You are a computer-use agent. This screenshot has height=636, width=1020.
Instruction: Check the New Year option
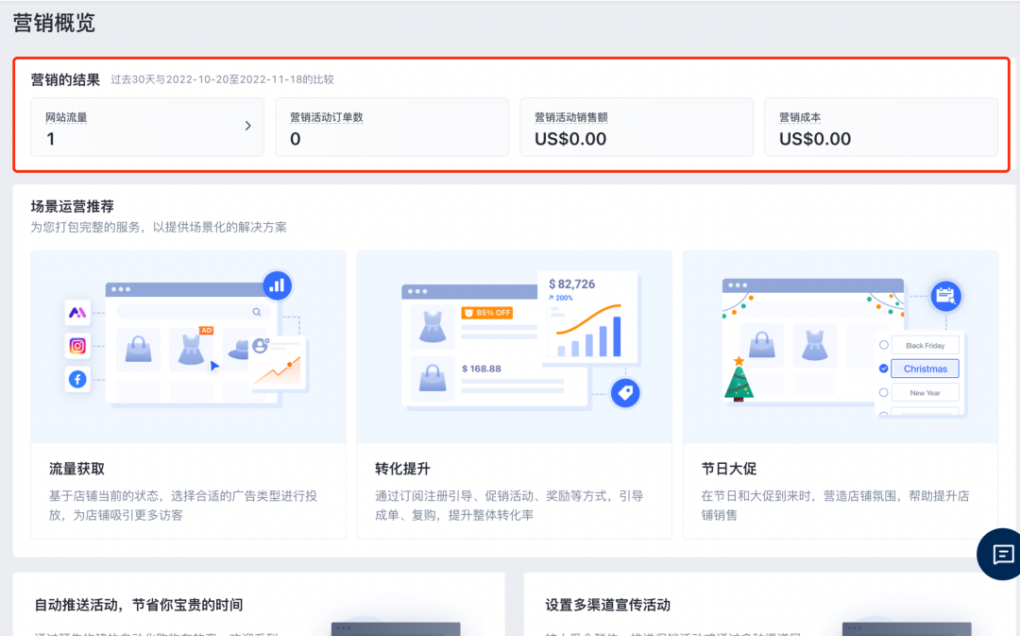click(x=924, y=392)
